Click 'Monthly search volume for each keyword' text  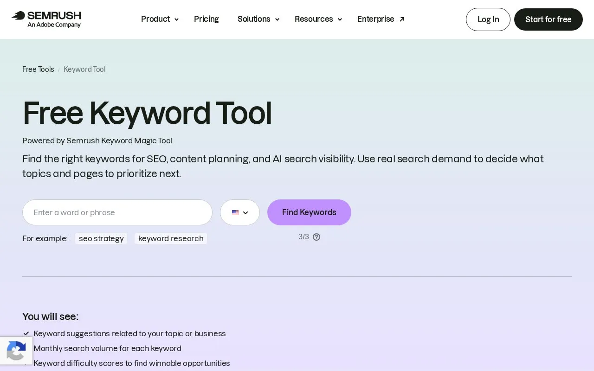[107, 348]
